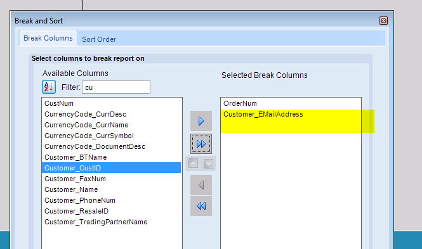Switch to the Sort Order tab
Image resolution: width=422 pixels, height=249 pixels.
[99, 39]
